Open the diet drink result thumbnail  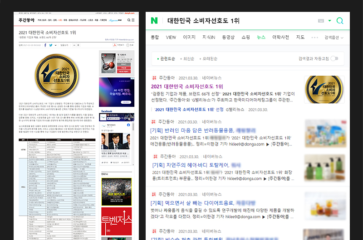pyautogui.click(x=325, y=206)
